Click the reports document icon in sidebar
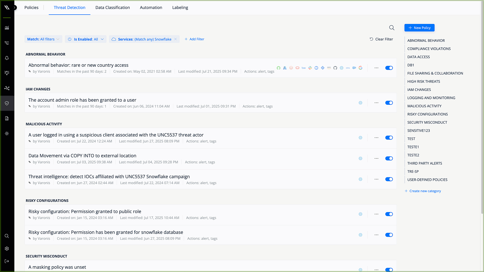Viewport: 484px width, 272px height. tap(7, 118)
